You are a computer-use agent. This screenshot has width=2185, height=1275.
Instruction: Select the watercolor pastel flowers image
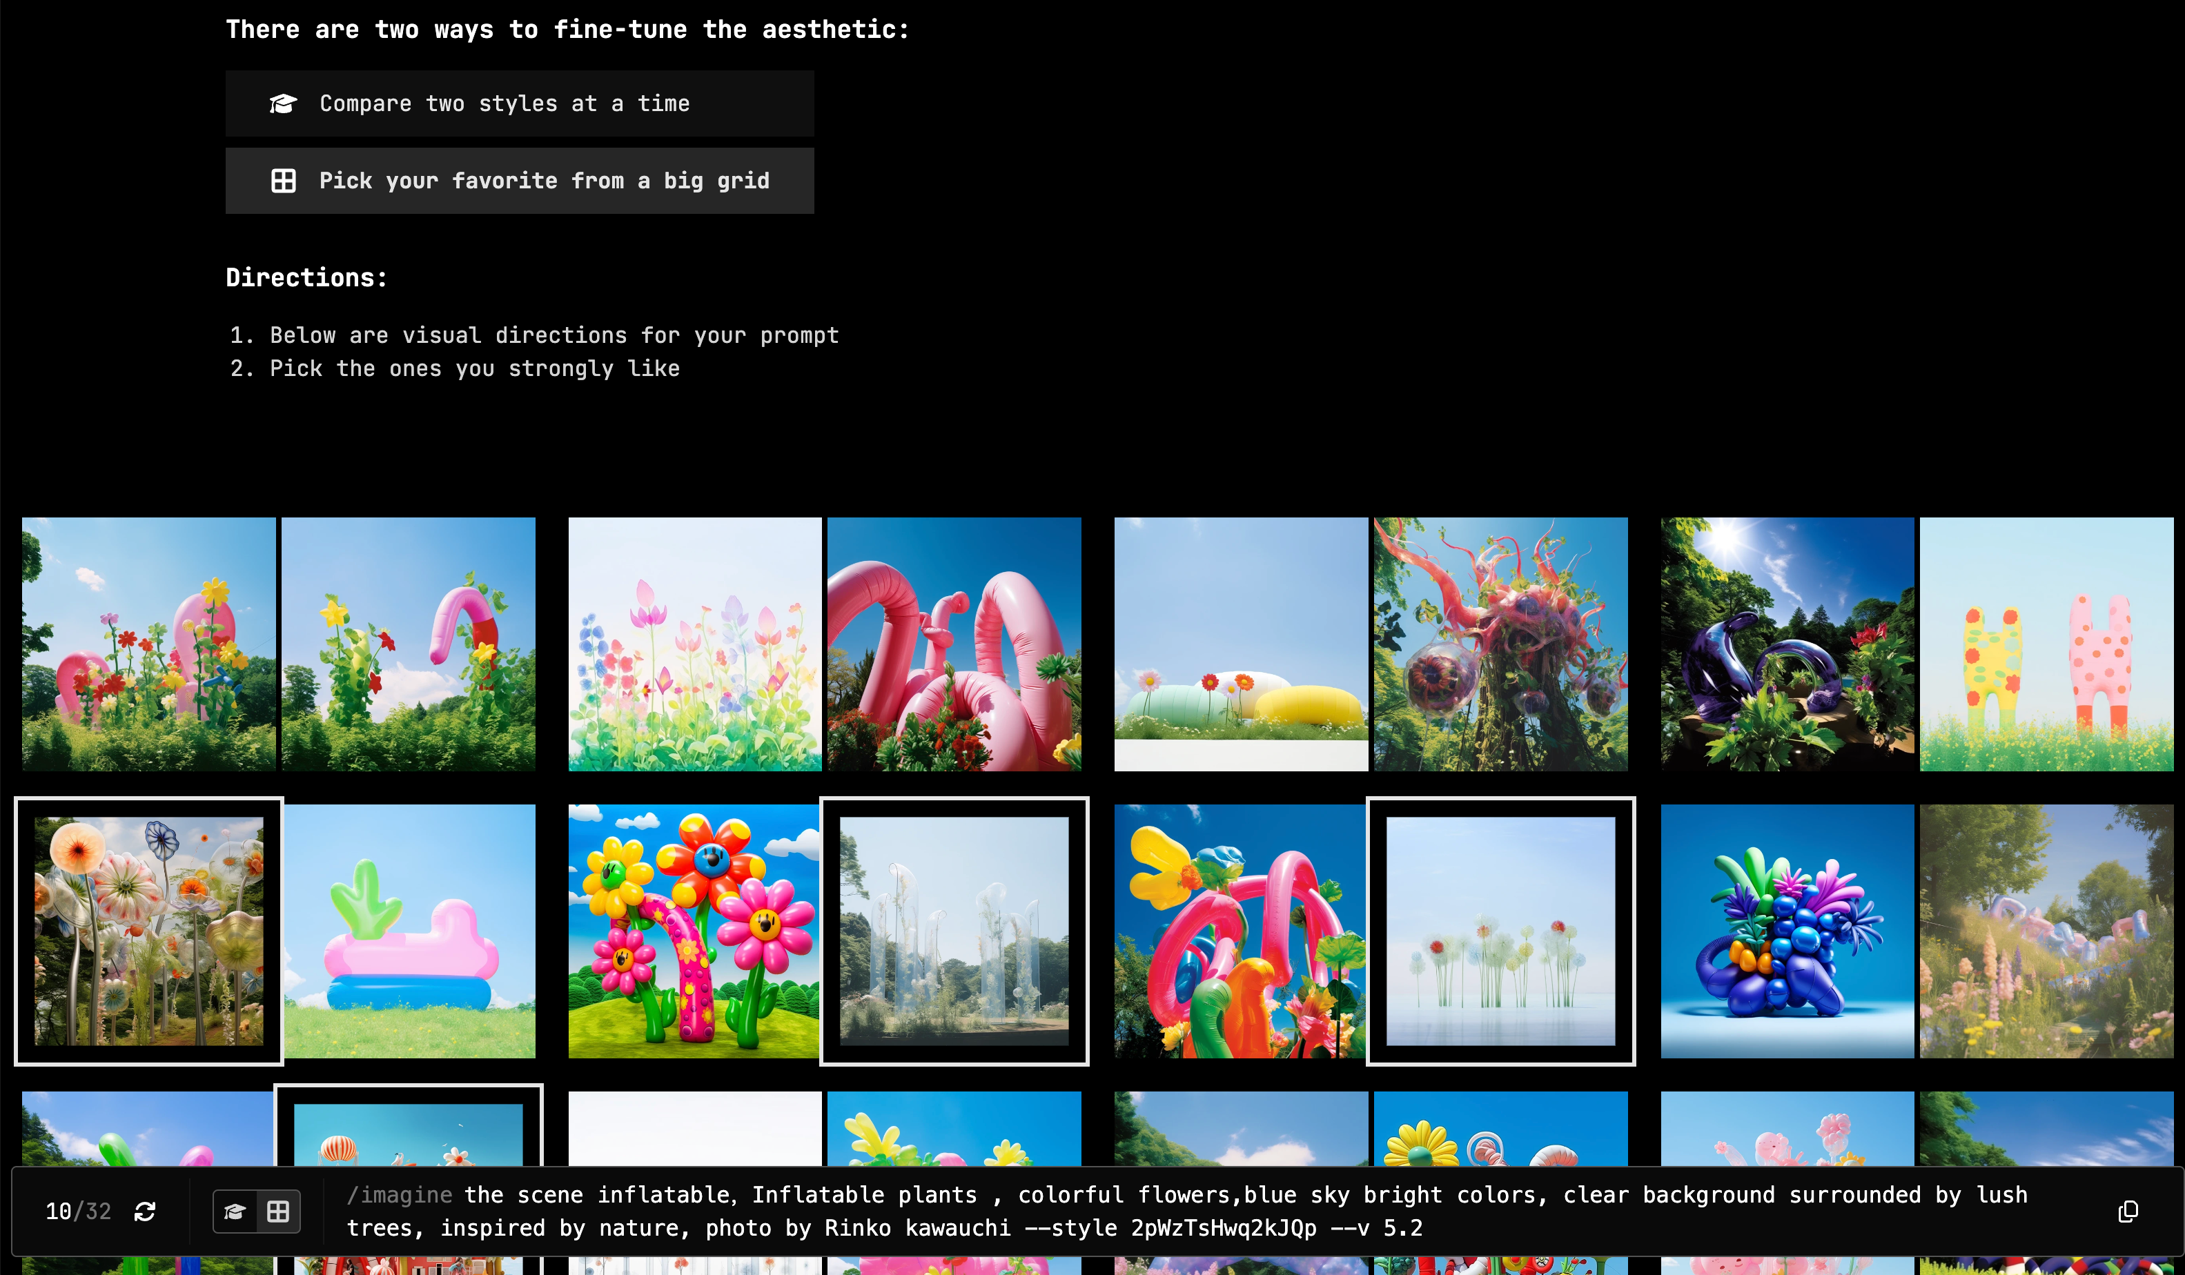coord(694,644)
